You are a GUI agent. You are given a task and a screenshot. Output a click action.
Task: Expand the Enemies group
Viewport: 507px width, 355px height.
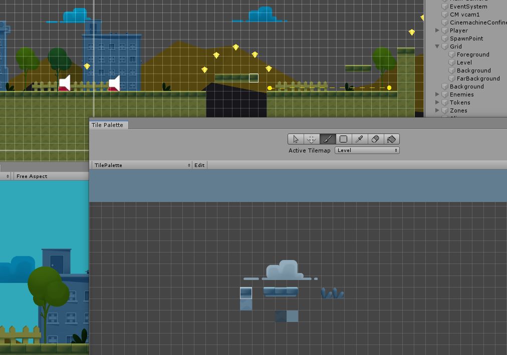click(437, 94)
